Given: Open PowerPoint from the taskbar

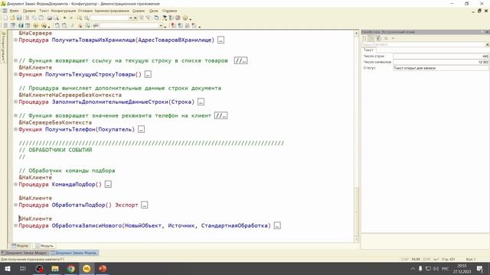Looking at the screenshot, I should 103,268.
